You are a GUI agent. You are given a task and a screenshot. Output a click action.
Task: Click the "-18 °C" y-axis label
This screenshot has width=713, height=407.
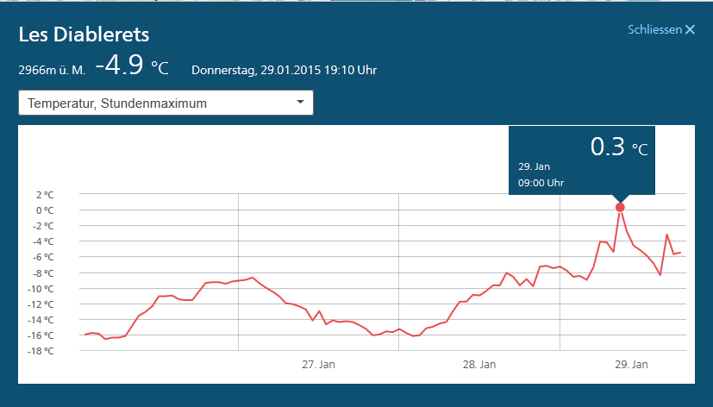(40, 351)
